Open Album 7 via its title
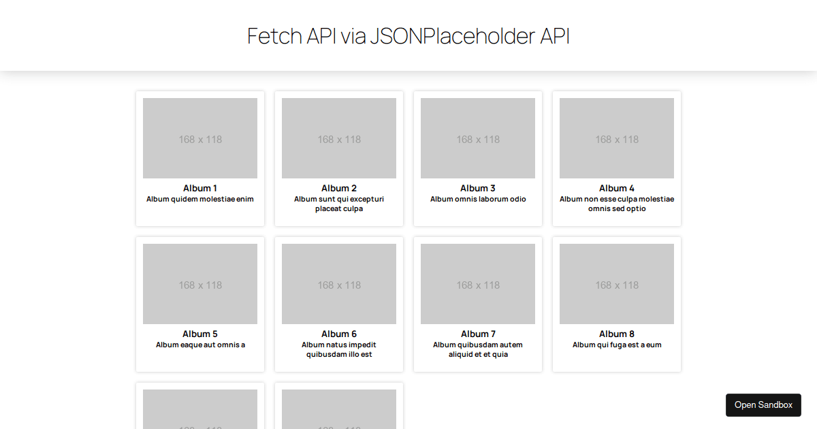 coord(477,334)
